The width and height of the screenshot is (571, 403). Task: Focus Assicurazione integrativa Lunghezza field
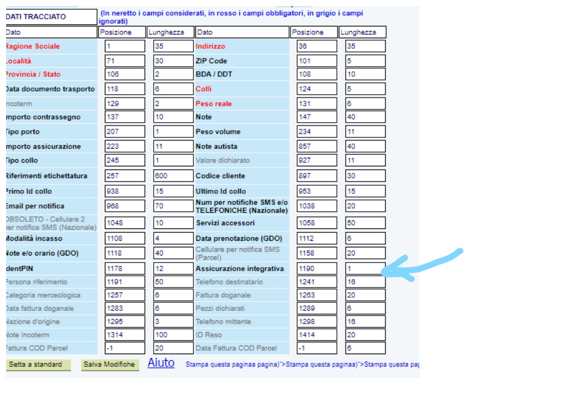click(x=365, y=269)
